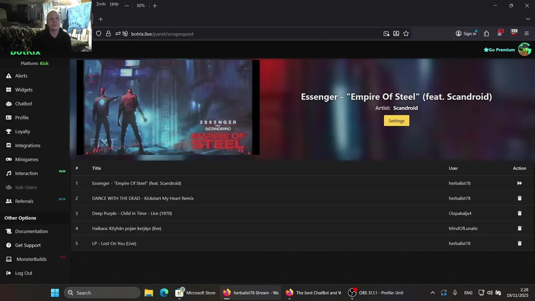Open the tracking protection shield icon
The image size is (535, 301).
click(99, 33)
